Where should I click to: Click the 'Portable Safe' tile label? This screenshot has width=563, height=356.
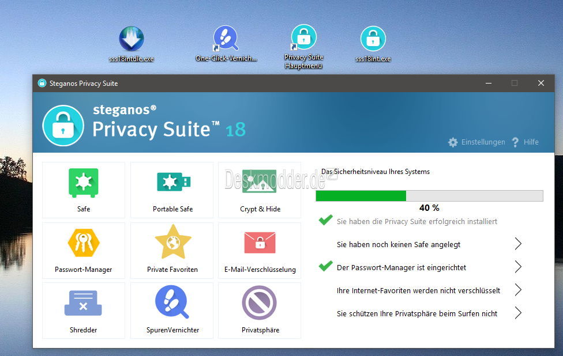(x=172, y=209)
